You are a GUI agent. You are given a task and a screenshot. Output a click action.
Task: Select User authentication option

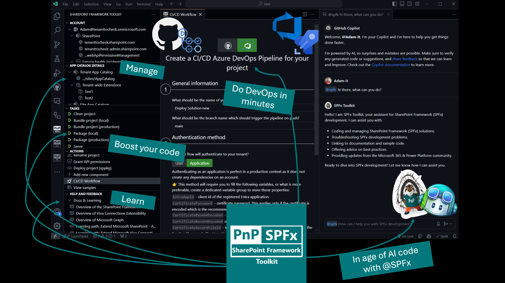[x=179, y=163]
